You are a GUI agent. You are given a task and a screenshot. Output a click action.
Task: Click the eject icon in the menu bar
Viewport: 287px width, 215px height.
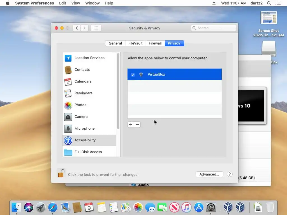pyautogui.click(x=214, y=3)
